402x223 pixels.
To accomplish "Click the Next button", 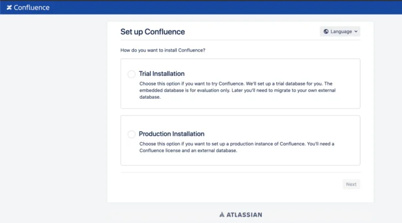I will pos(351,184).
